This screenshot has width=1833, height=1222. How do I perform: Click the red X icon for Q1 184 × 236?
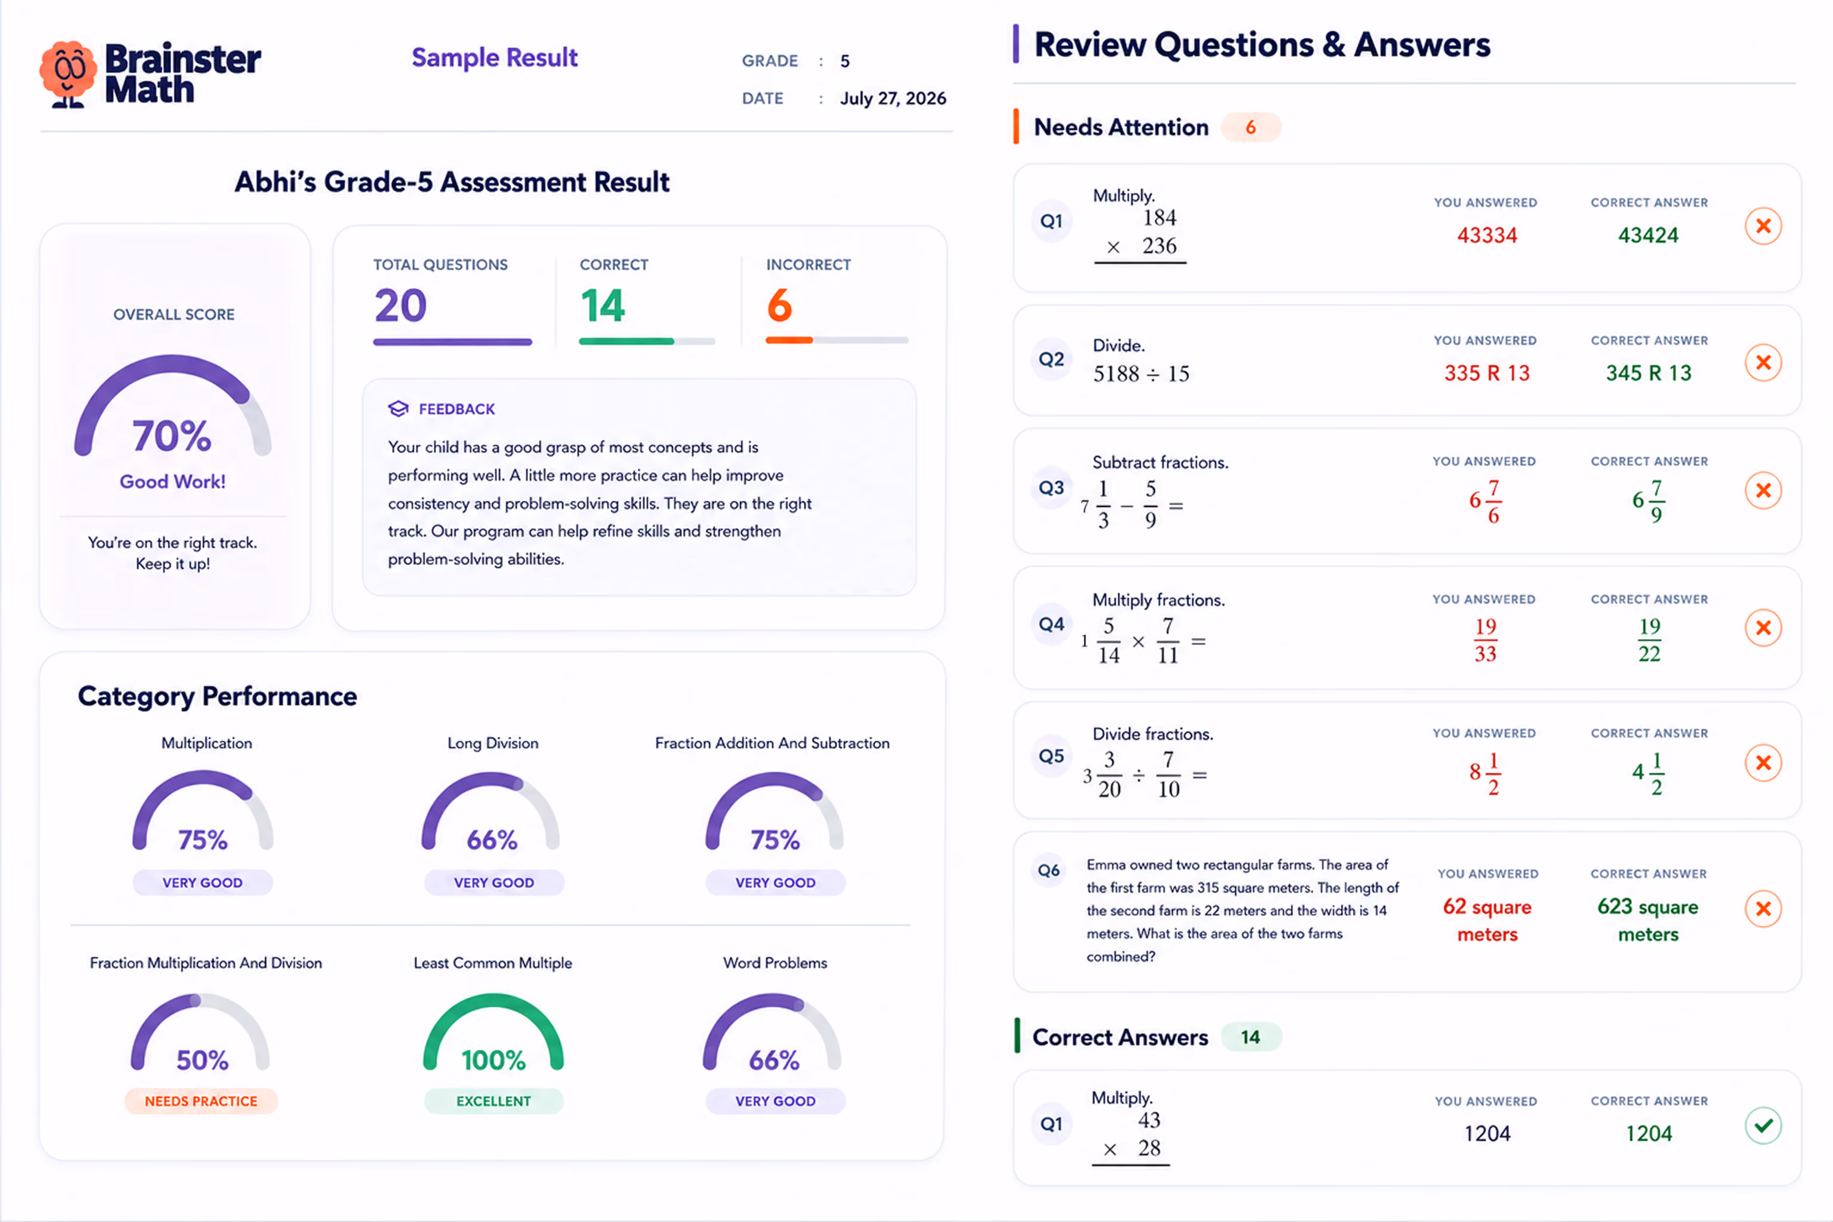pyautogui.click(x=1763, y=226)
